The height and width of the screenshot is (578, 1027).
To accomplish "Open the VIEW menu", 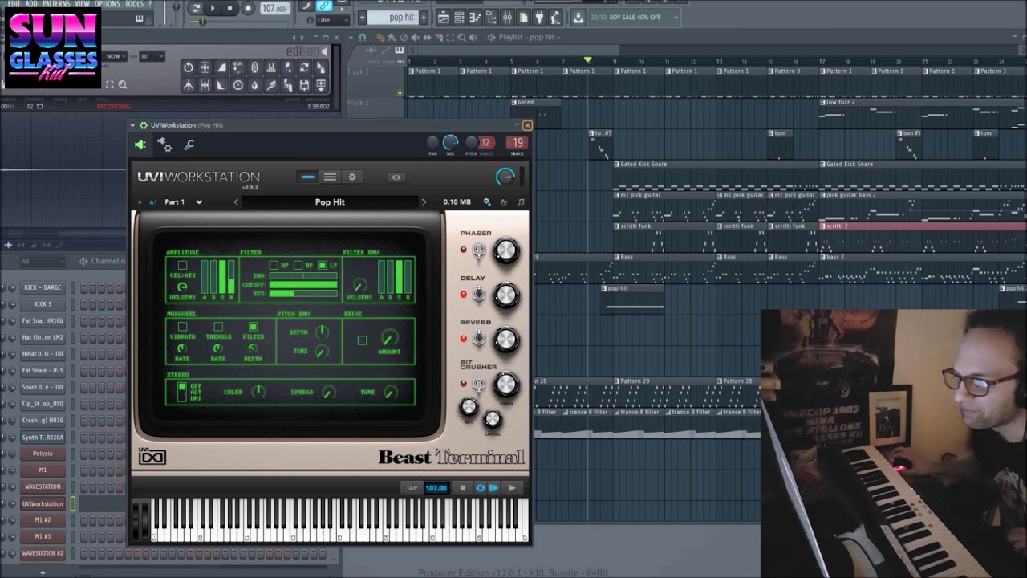I will [x=83, y=4].
